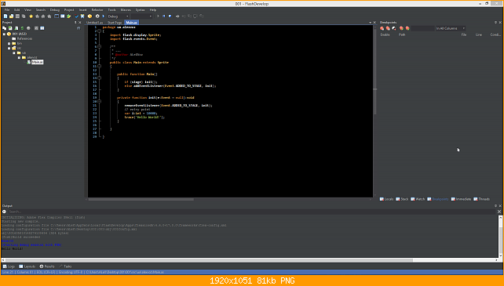The width and height of the screenshot is (504, 286).
Task: Click the last blue icon in Project toolbar
Action: [42, 28]
